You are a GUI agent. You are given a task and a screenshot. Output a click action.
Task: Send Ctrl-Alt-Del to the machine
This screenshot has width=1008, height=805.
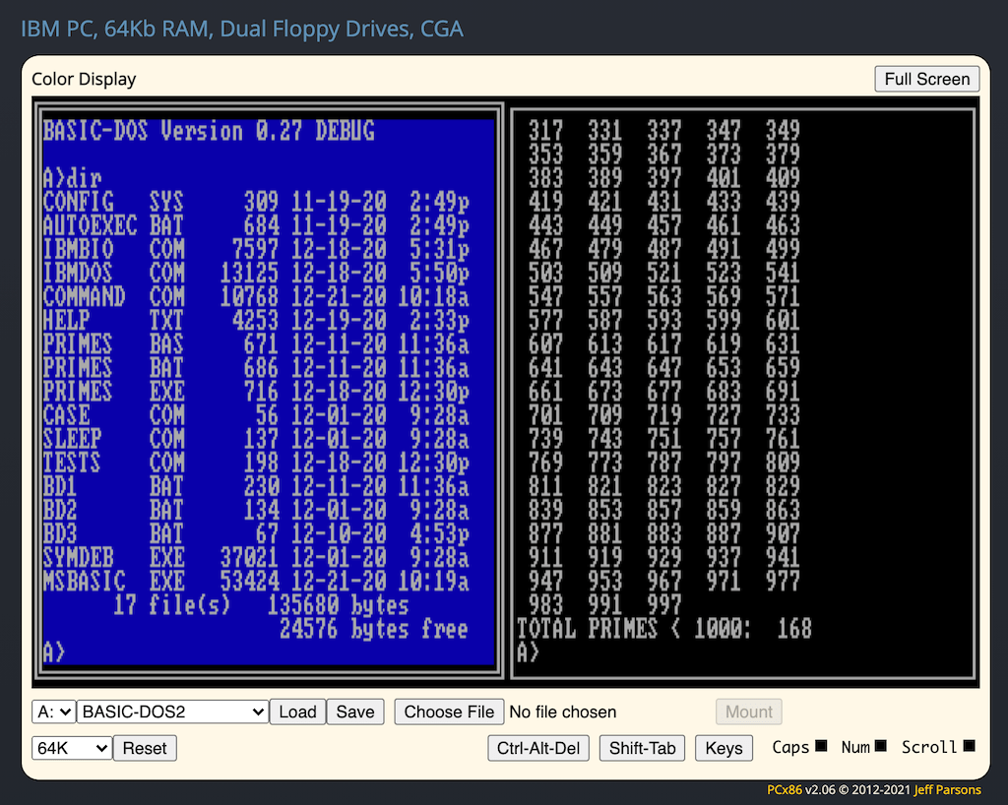[x=538, y=748]
